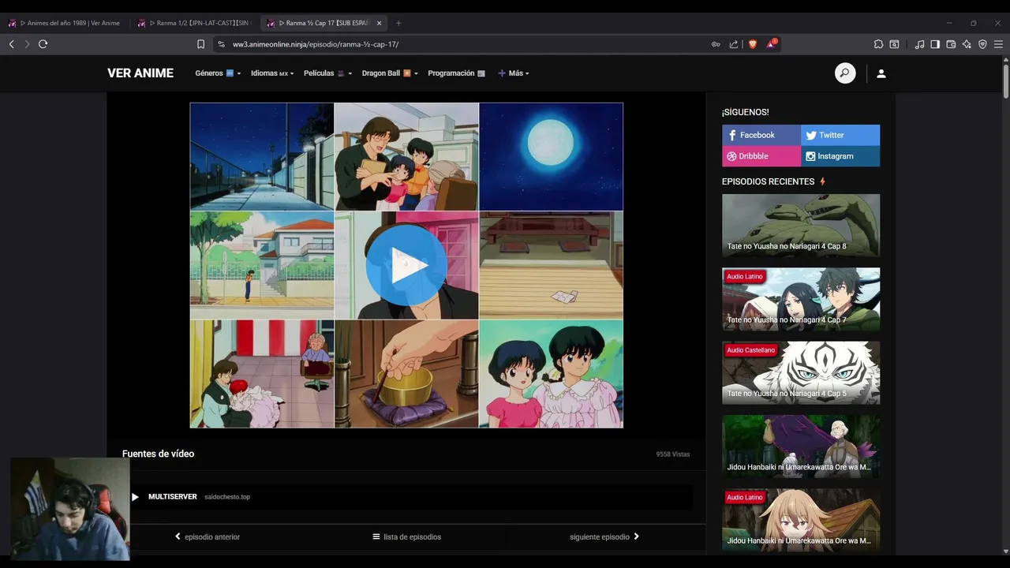Open Tate no Yuusha Cap 8 thumbnail
The width and height of the screenshot is (1010, 568).
801,226
